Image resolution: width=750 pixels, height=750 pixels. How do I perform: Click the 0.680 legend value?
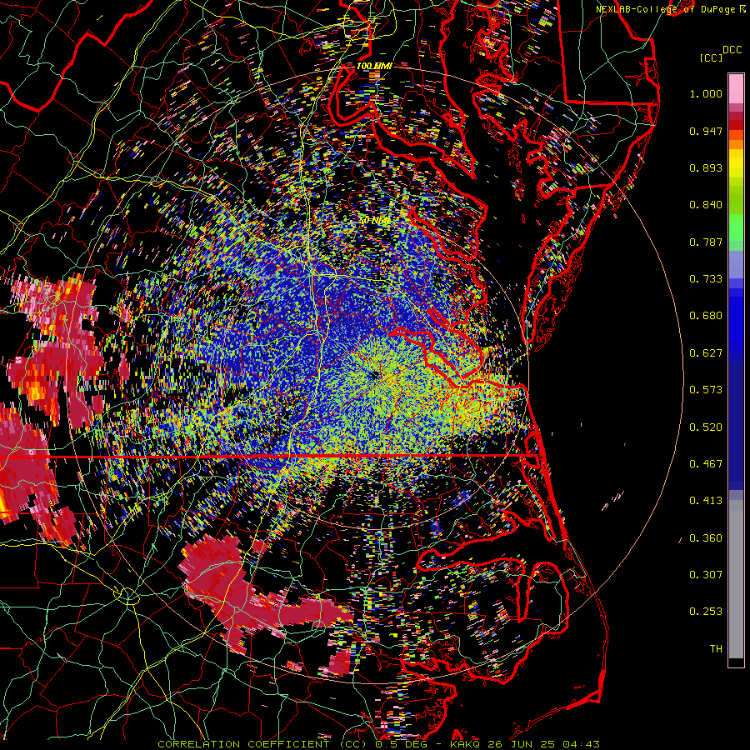706,316
